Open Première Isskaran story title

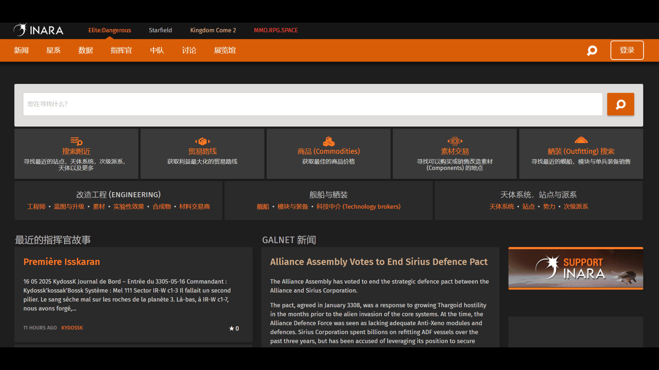[62, 262]
